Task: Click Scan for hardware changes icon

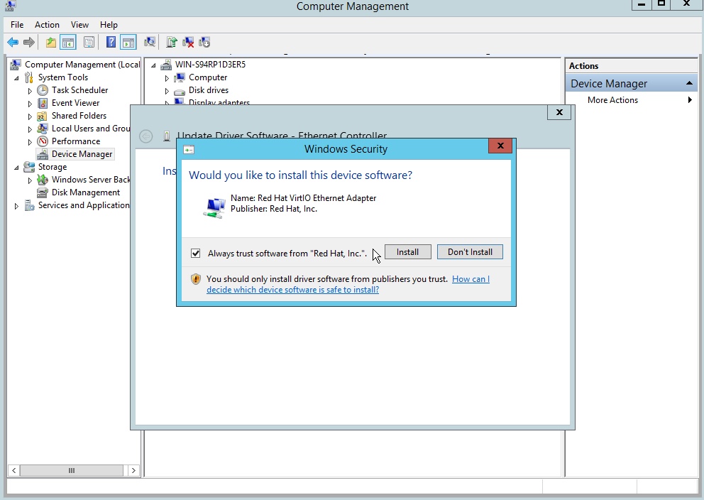Action: [x=150, y=42]
